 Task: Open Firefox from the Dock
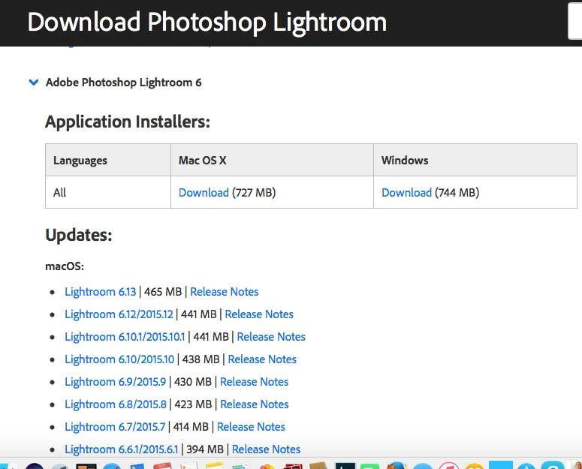397,465
